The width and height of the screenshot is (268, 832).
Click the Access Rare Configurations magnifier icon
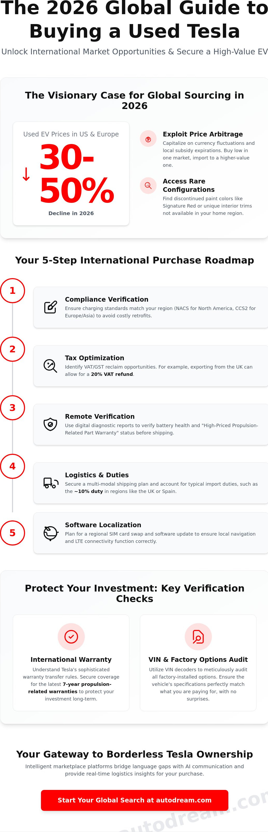148,185
